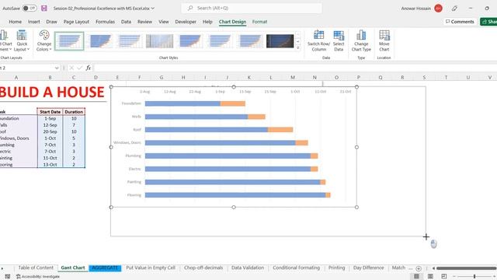Image resolution: width=497 pixels, height=280 pixels.
Task: Switch to Conditional Formating sheet
Action: (297, 268)
